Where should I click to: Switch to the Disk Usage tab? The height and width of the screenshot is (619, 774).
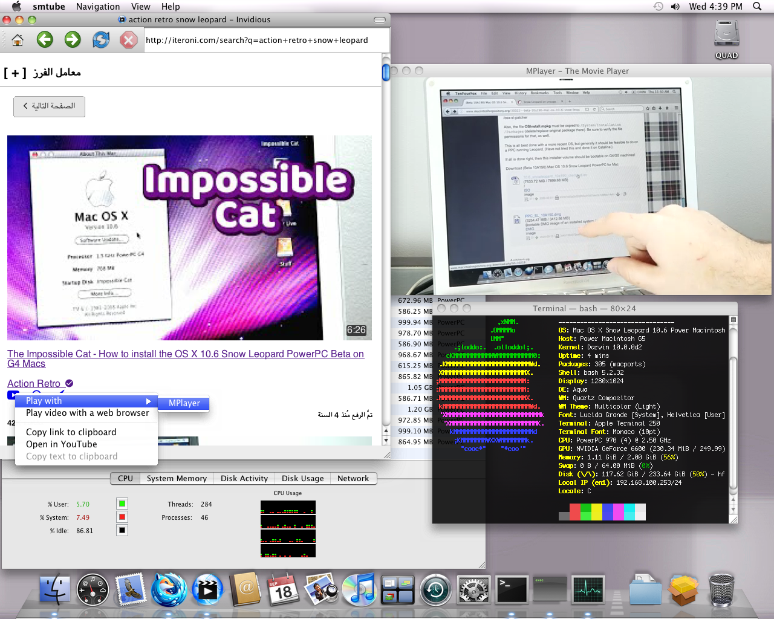pyautogui.click(x=302, y=478)
